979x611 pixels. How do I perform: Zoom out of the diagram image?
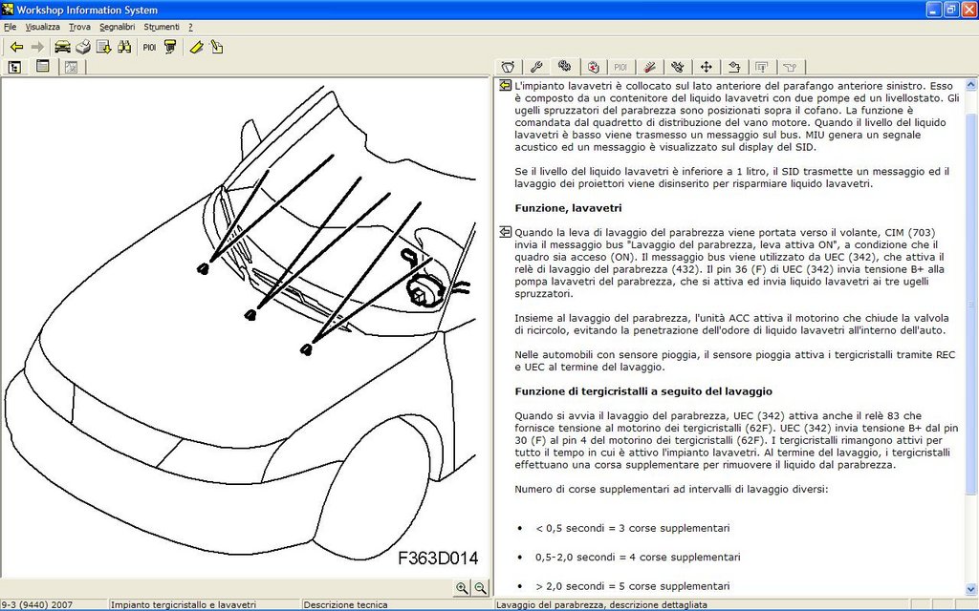480,587
